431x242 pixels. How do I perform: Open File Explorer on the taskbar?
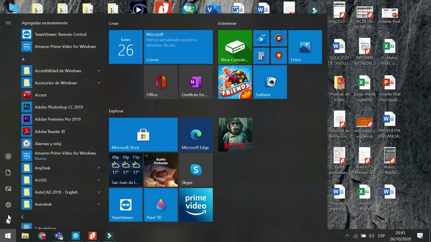[x=25, y=236]
